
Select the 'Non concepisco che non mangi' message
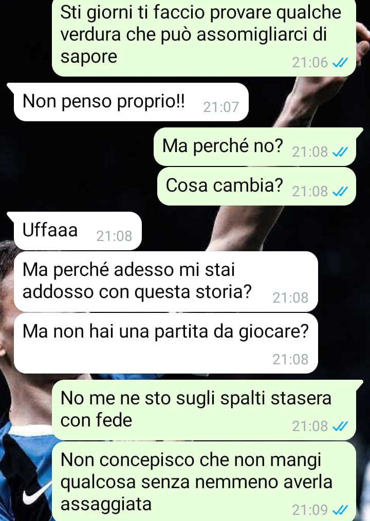pyautogui.click(x=204, y=481)
